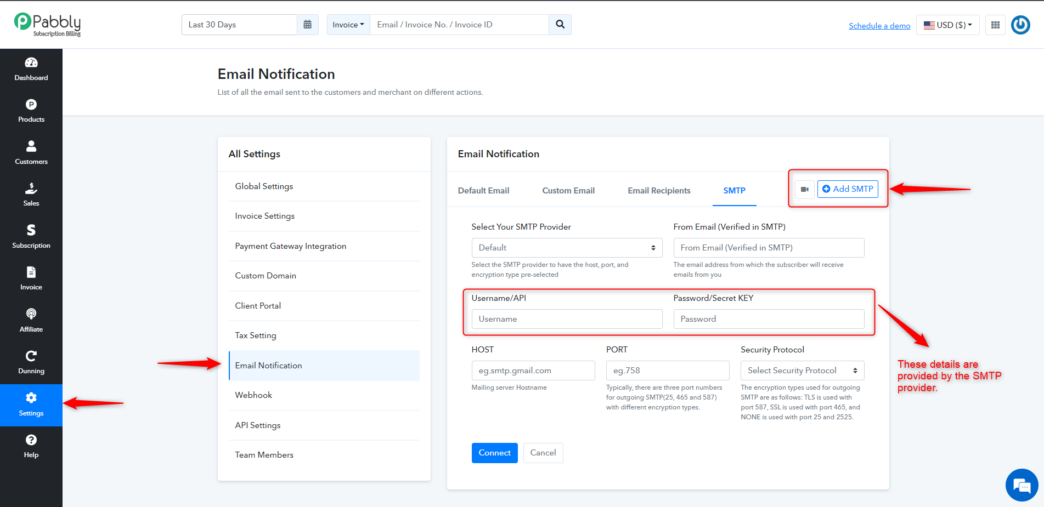The image size is (1044, 507).
Task: Open the USD ($) currency dropdown
Action: [x=947, y=25]
